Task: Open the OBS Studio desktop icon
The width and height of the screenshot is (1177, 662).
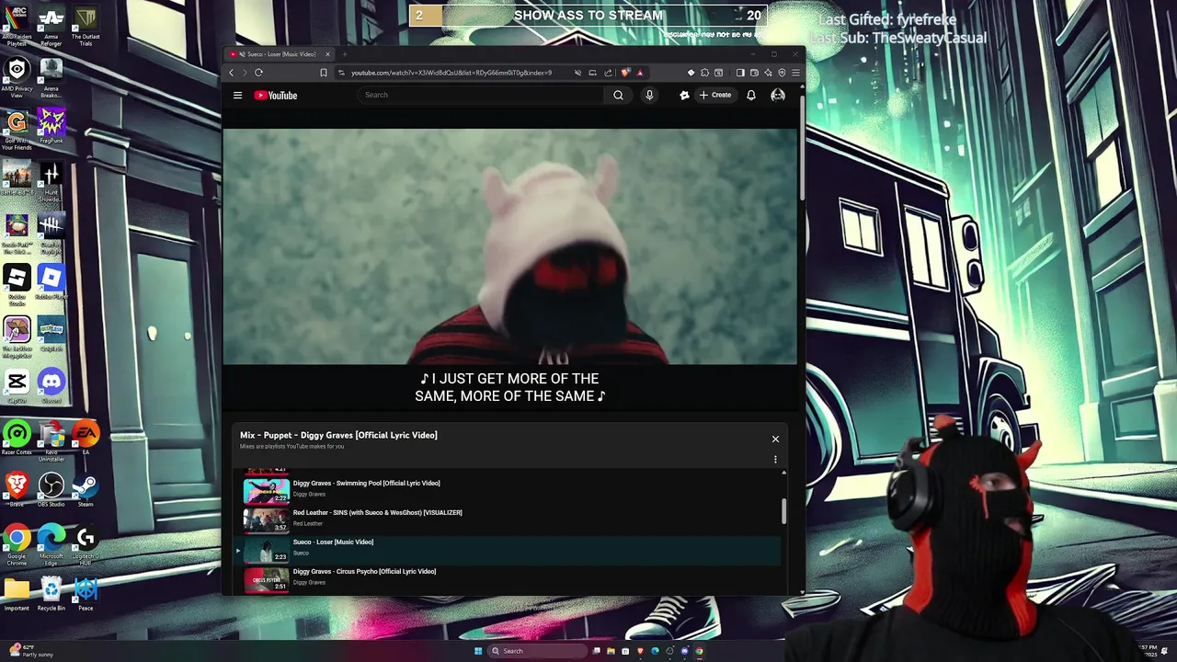Action: (51, 489)
